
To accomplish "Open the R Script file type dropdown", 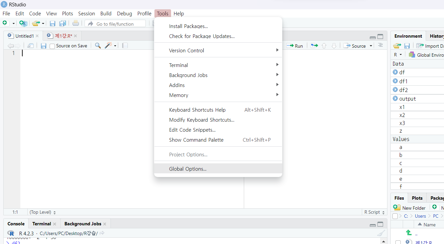I will click(x=374, y=212).
